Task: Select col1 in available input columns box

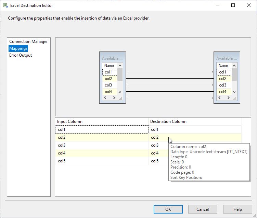Action: point(110,72)
